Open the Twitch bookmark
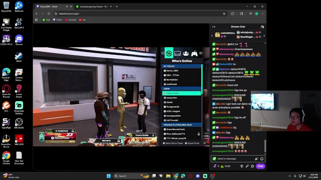Image resolution: width=321 pixels, height=180 pixels. 57,20
